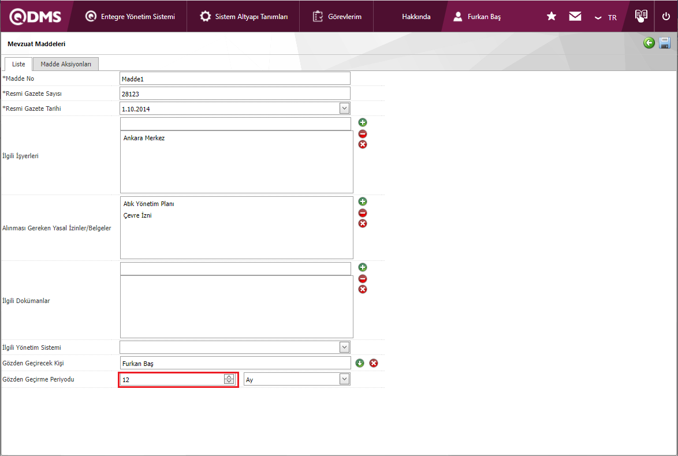Focus the İlgili İşyerleri search field
Screen dimensions: 678x456
click(235, 124)
